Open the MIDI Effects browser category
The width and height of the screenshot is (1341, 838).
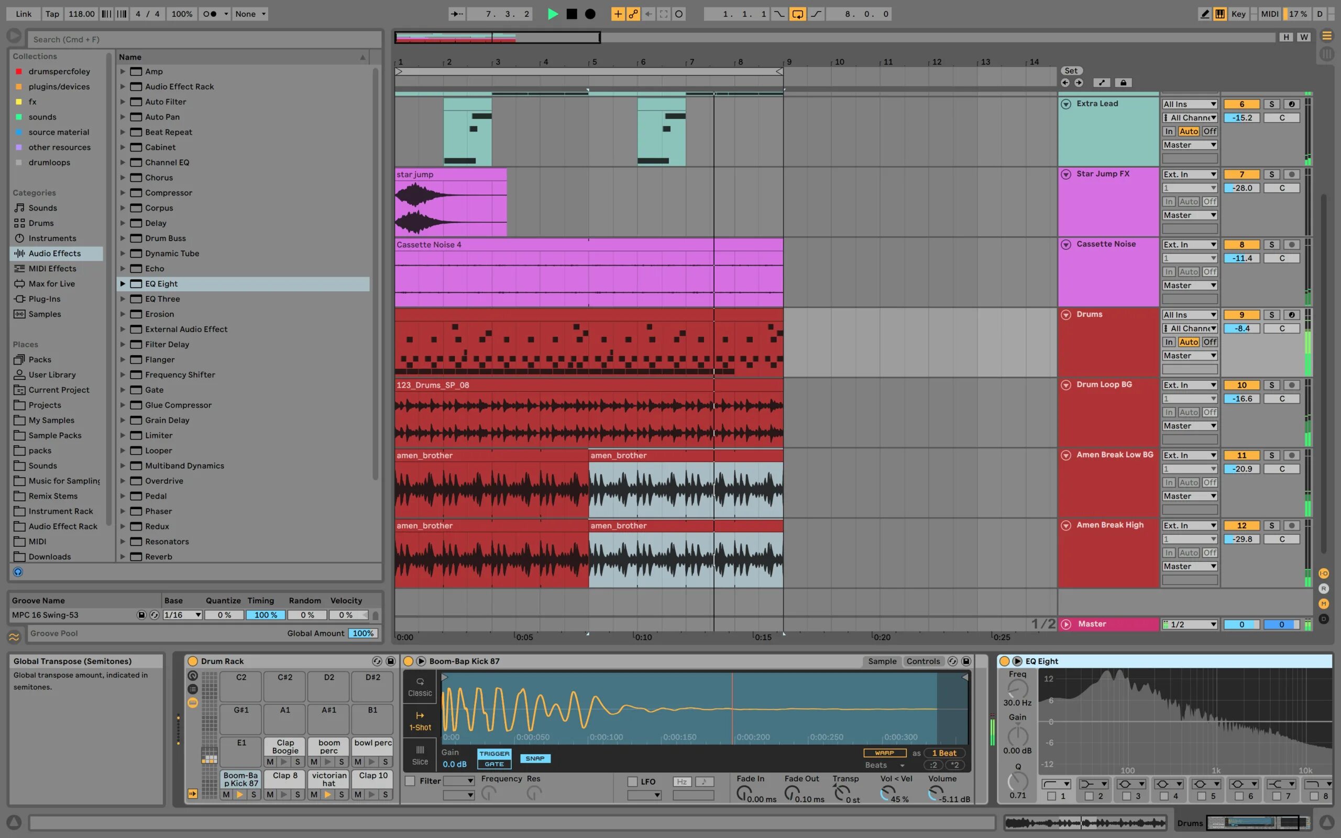[52, 268]
